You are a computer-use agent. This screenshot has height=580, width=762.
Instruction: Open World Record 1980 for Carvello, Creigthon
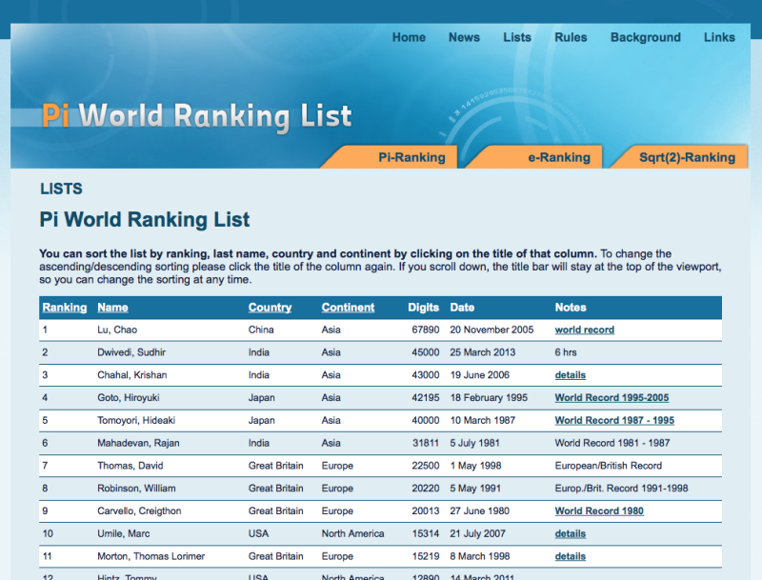coord(598,511)
